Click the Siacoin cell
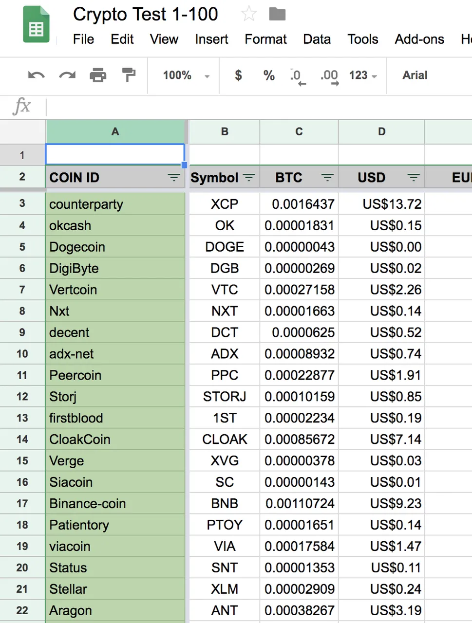Image resolution: width=472 pixels, height=623 pixels. point(115,482)
